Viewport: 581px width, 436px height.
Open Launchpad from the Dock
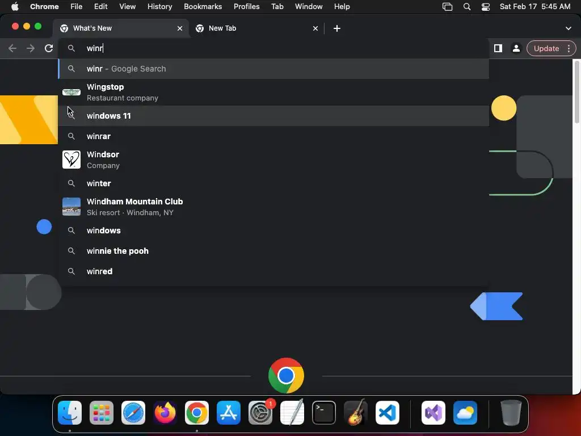click(x=102, y=413)
